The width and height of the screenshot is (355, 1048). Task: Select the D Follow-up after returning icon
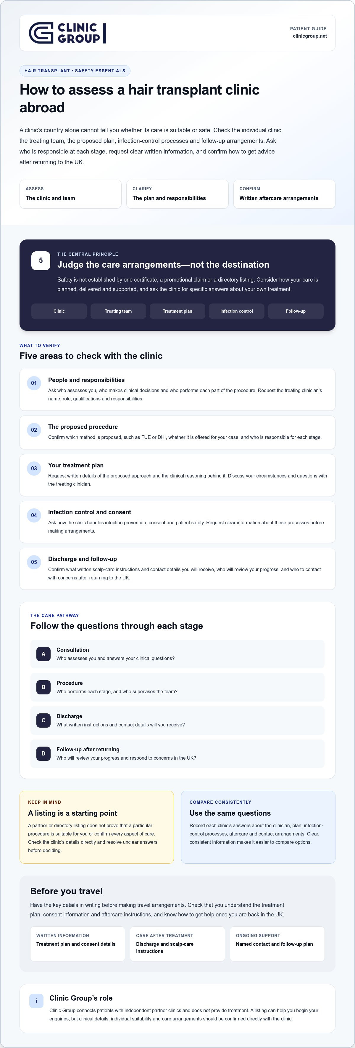[43, 753]
